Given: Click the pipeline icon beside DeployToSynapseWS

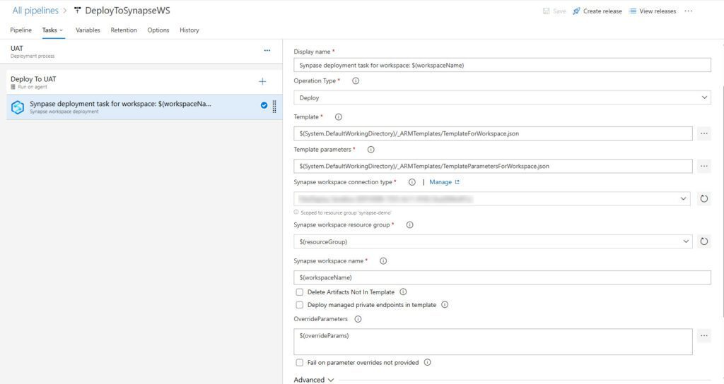Looking at the screenshot, I should [77, 10].
